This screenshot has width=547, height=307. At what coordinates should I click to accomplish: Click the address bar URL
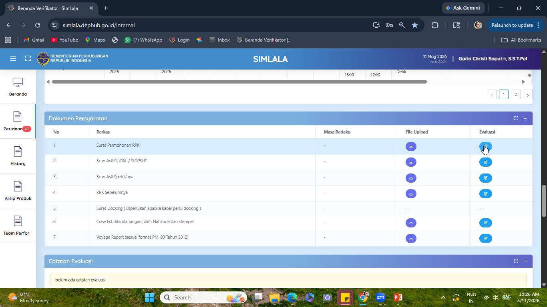(x=99, y=25)
